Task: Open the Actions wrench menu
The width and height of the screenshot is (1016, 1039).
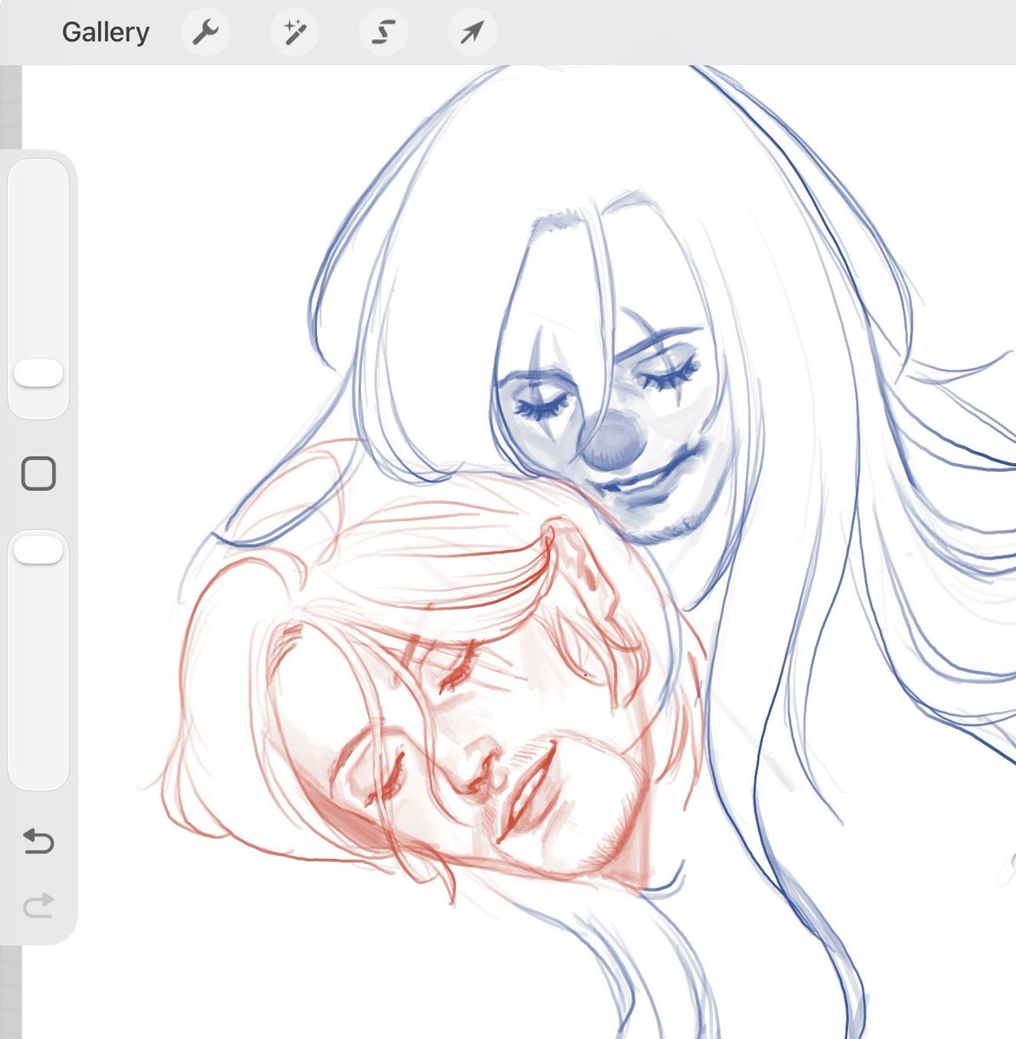Action: (x=205, y=33)
